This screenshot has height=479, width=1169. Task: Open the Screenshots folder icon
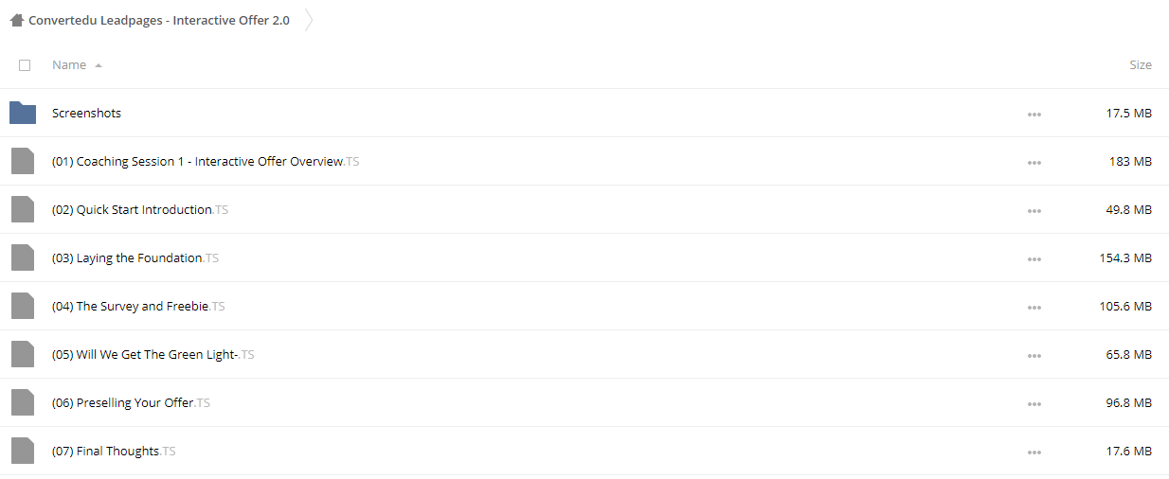tap(23, 113)
